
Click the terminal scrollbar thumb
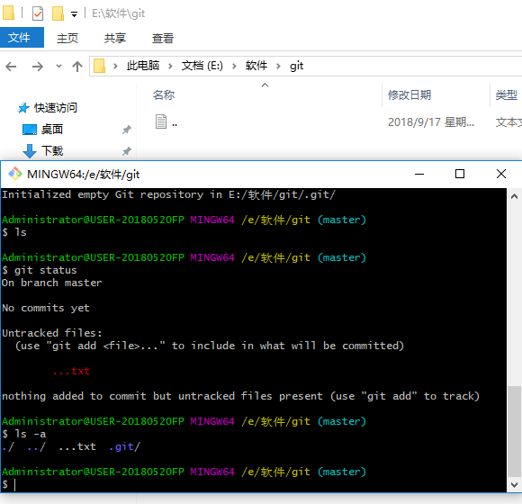click(x=514, y=431)
